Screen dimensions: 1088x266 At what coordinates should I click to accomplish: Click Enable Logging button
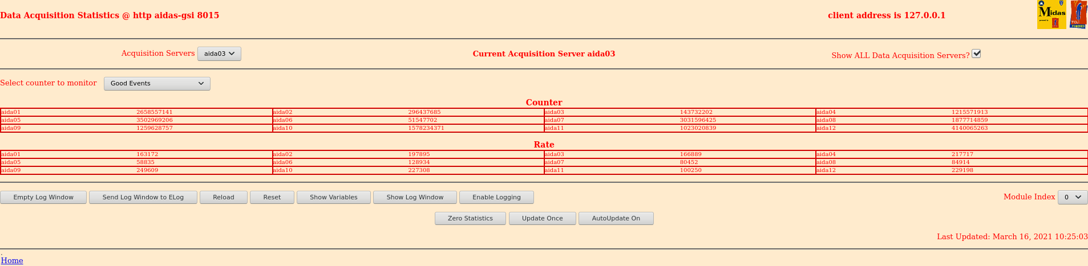click(x=496, y=197)
